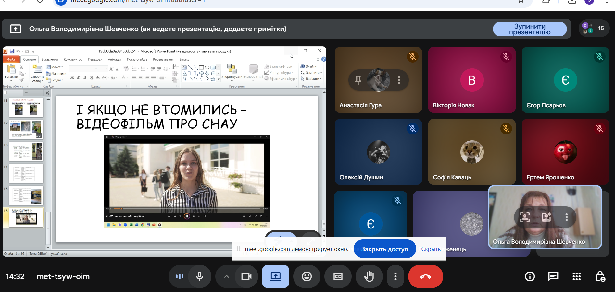Expand audio and video settings chevron

click(x=227, y=276)
